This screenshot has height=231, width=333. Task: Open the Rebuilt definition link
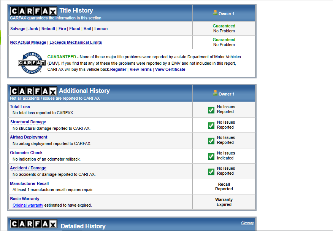tap(48, 29)
